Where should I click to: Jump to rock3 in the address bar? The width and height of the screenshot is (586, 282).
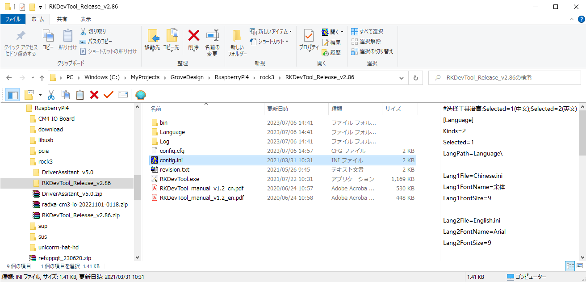coord(267,77)
